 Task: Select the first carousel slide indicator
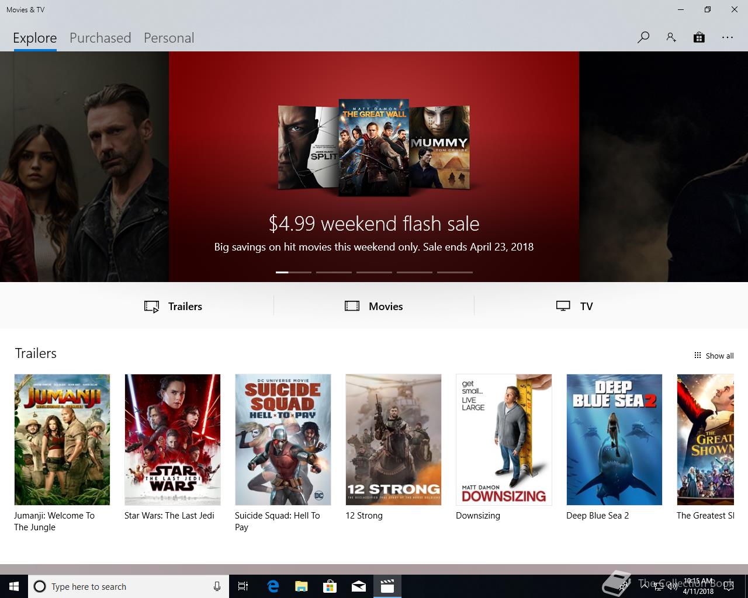[x=293, y=272]
